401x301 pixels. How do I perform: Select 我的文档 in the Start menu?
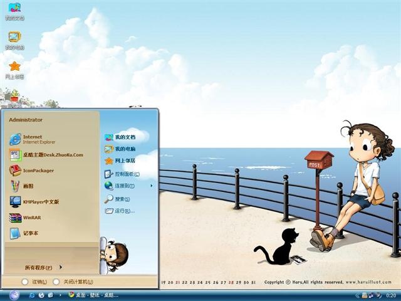120,137
